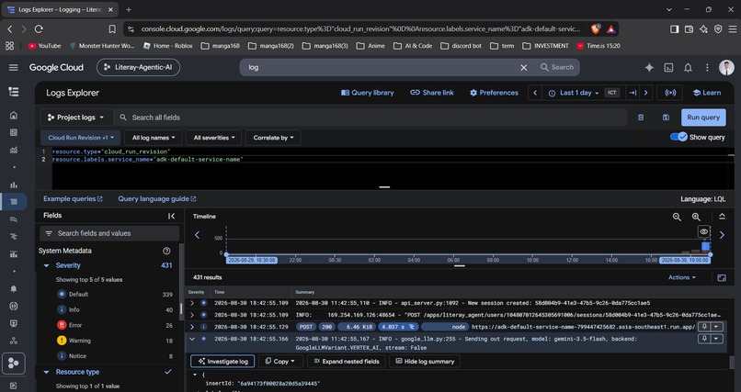Filter by Info severity

click(74, 310)
